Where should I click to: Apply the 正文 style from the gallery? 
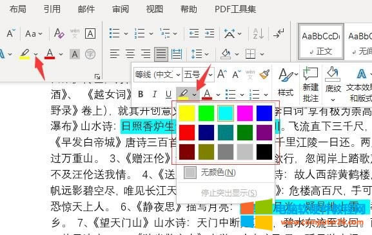(321, 41)
